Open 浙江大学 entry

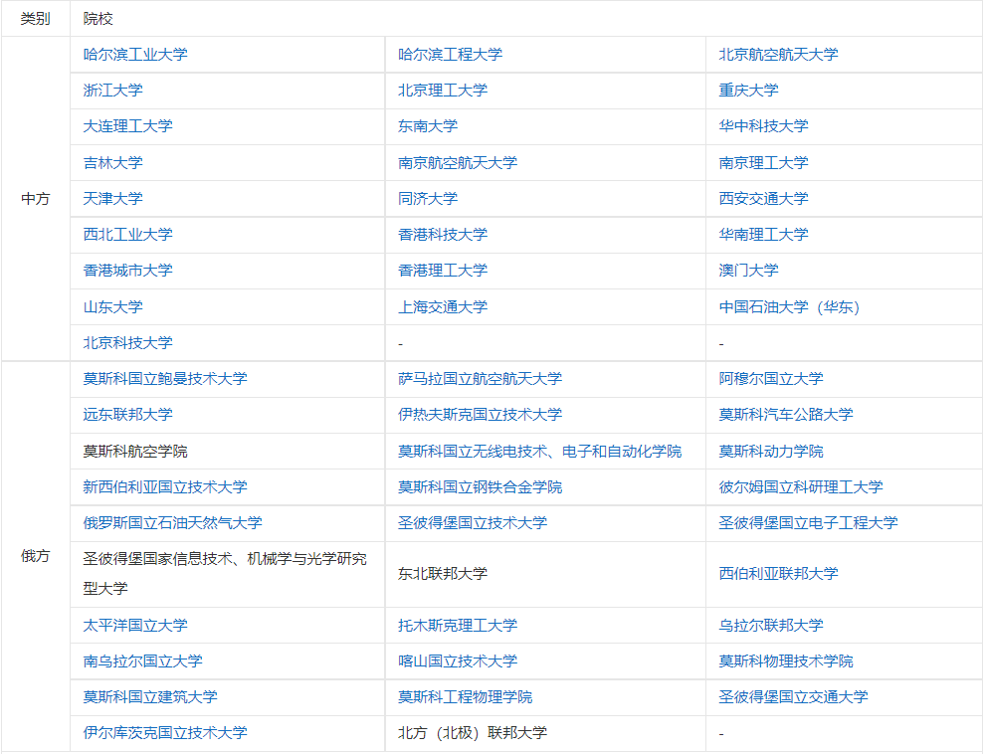[113, 91]
